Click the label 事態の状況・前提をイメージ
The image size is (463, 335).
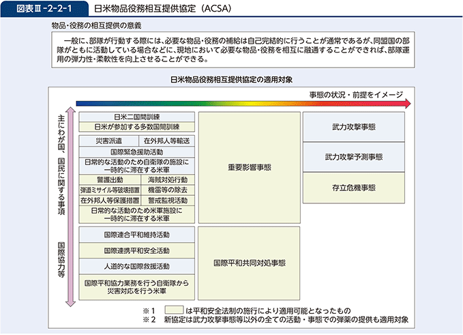356,95
